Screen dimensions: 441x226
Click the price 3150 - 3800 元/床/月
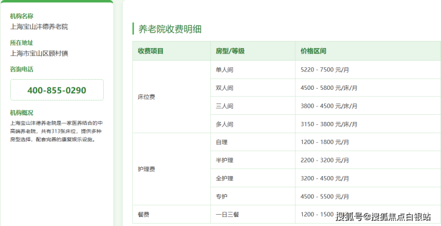point(329,124)
